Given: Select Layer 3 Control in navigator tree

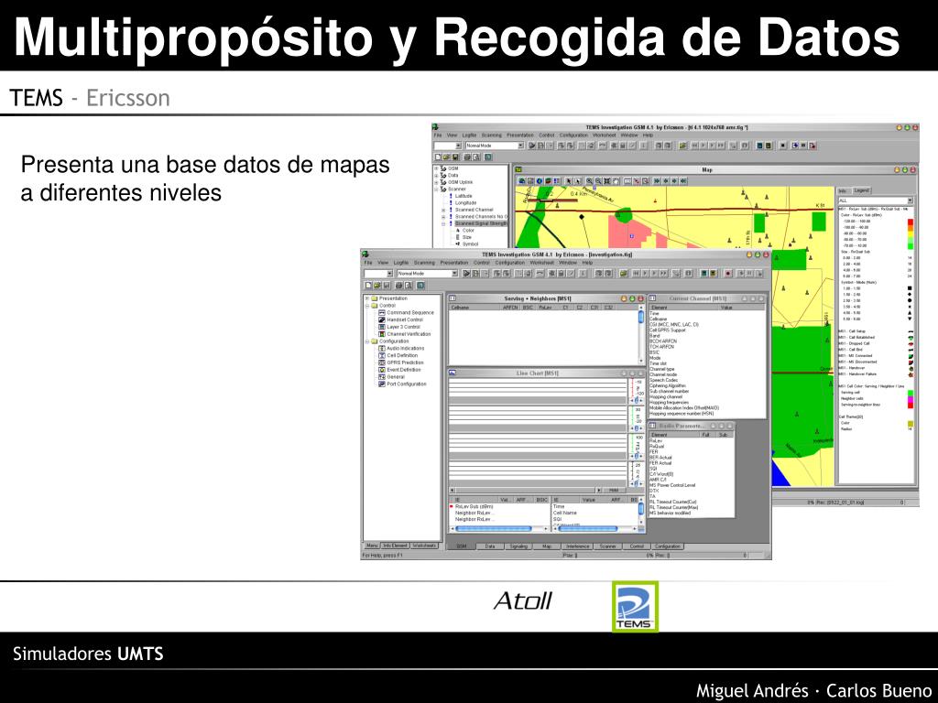Looking at the screenshot, I should [403, 327].
